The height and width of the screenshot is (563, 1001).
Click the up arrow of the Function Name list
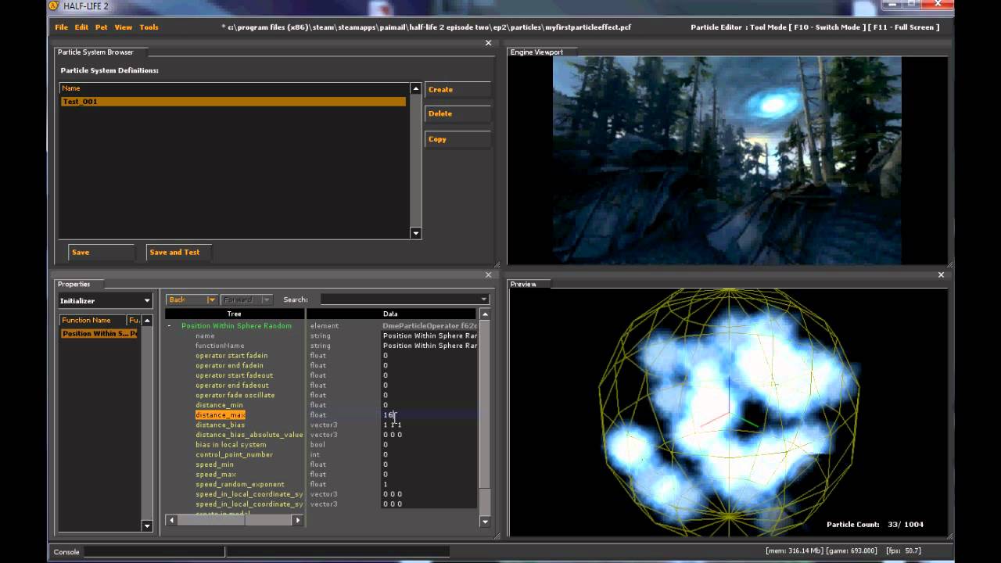coord(146,320)
